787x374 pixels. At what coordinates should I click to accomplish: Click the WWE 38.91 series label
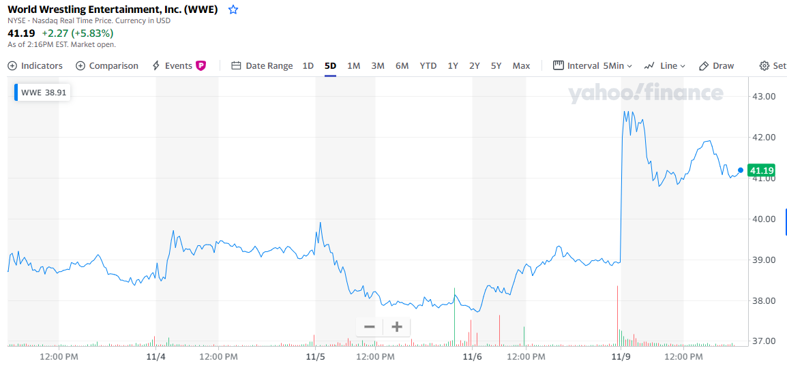pos(44,93)
